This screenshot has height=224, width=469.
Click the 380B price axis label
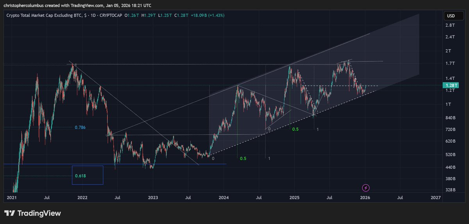click(x=451, y=179)
